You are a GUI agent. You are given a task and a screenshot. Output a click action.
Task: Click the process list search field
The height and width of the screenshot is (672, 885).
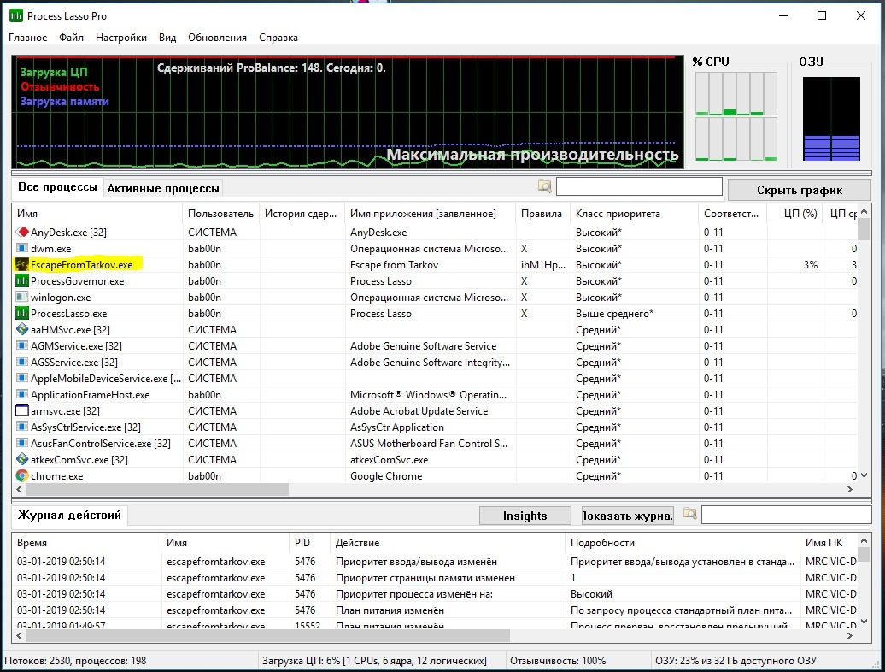pyautogui.click(x=639, y=186)
